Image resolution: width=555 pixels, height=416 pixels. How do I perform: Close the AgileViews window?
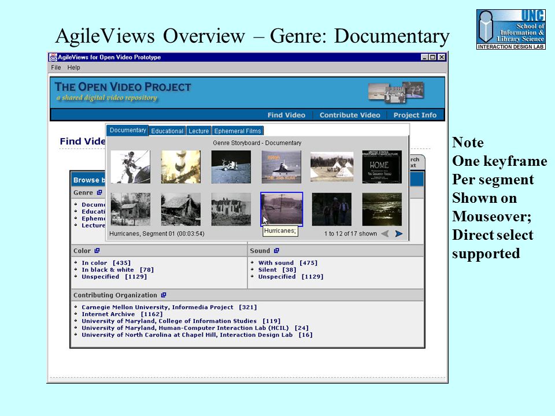coord(441,57)
